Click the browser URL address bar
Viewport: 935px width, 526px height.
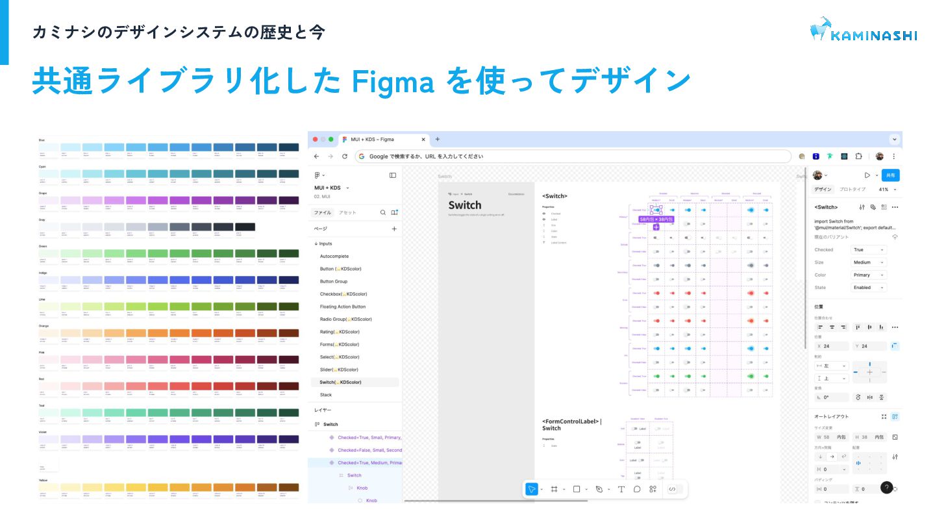point(573,157)
